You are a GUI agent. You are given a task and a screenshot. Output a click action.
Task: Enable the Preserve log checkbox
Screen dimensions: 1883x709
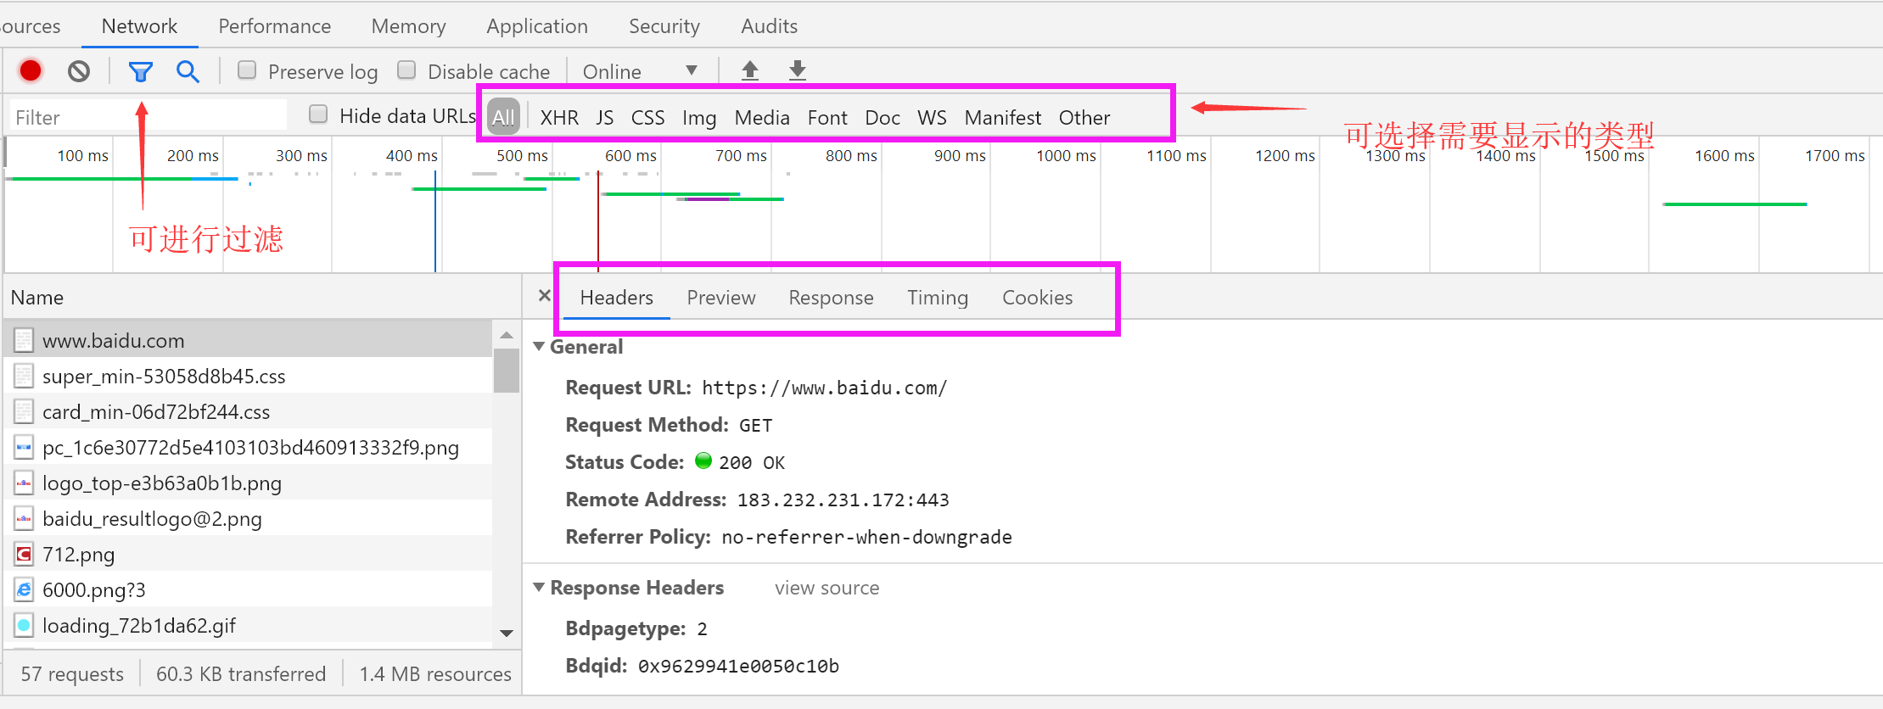click(x=247, y=70)
